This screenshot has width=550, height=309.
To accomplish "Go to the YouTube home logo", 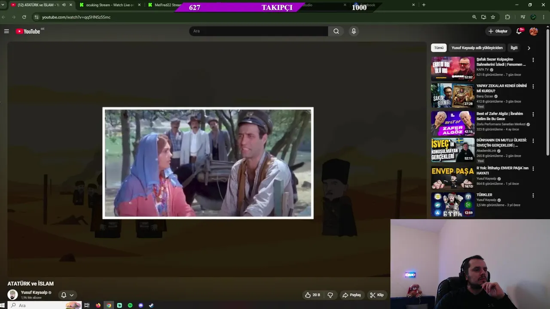I will tap(28, 31).
